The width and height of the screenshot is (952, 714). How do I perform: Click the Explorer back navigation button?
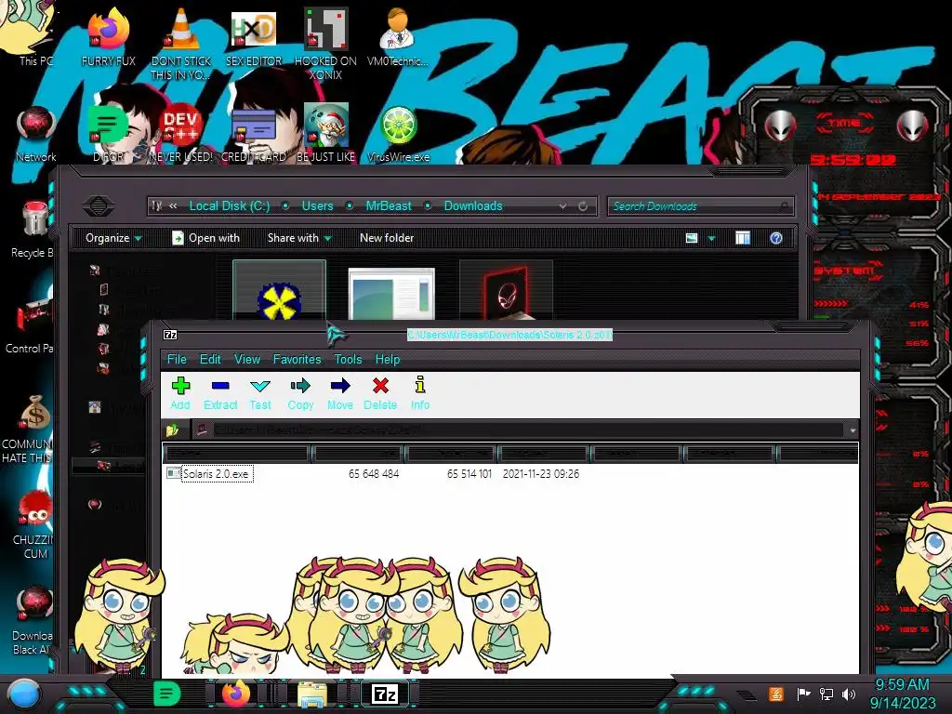click(99, 206)
